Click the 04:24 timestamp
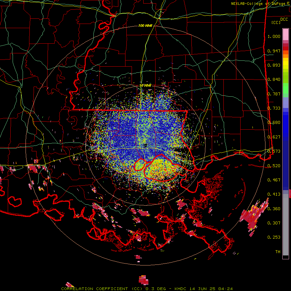The height and width of the screenshot is (291, 291). tap(225, 289)
